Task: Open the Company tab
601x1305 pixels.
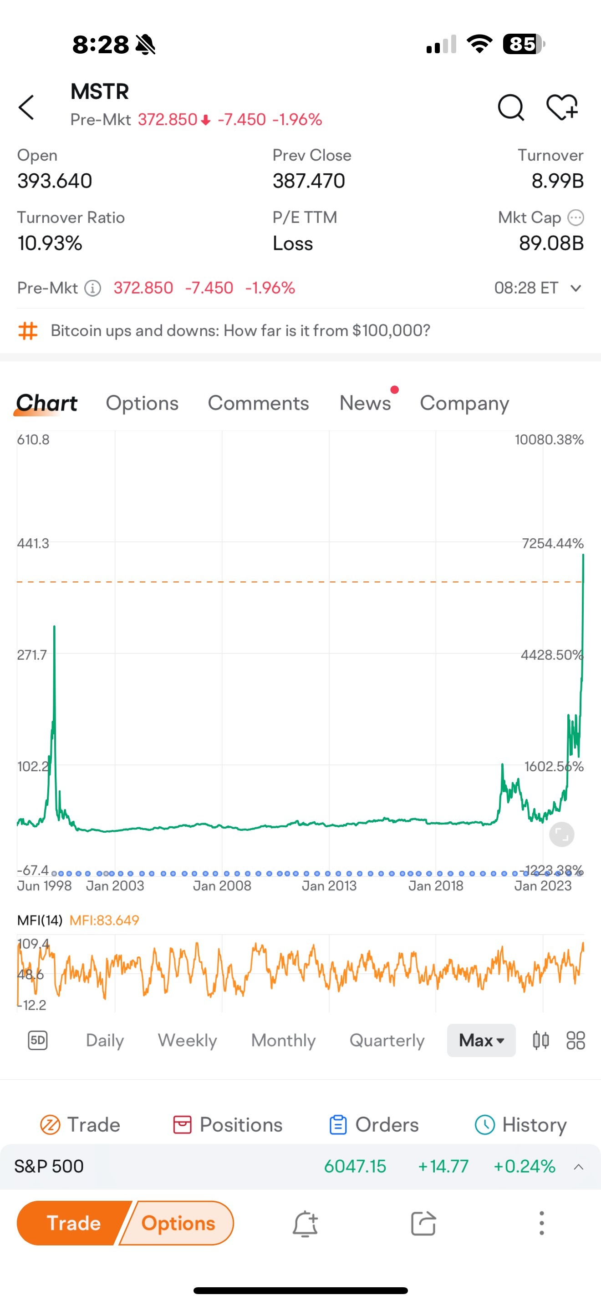Action: point(464,404)
